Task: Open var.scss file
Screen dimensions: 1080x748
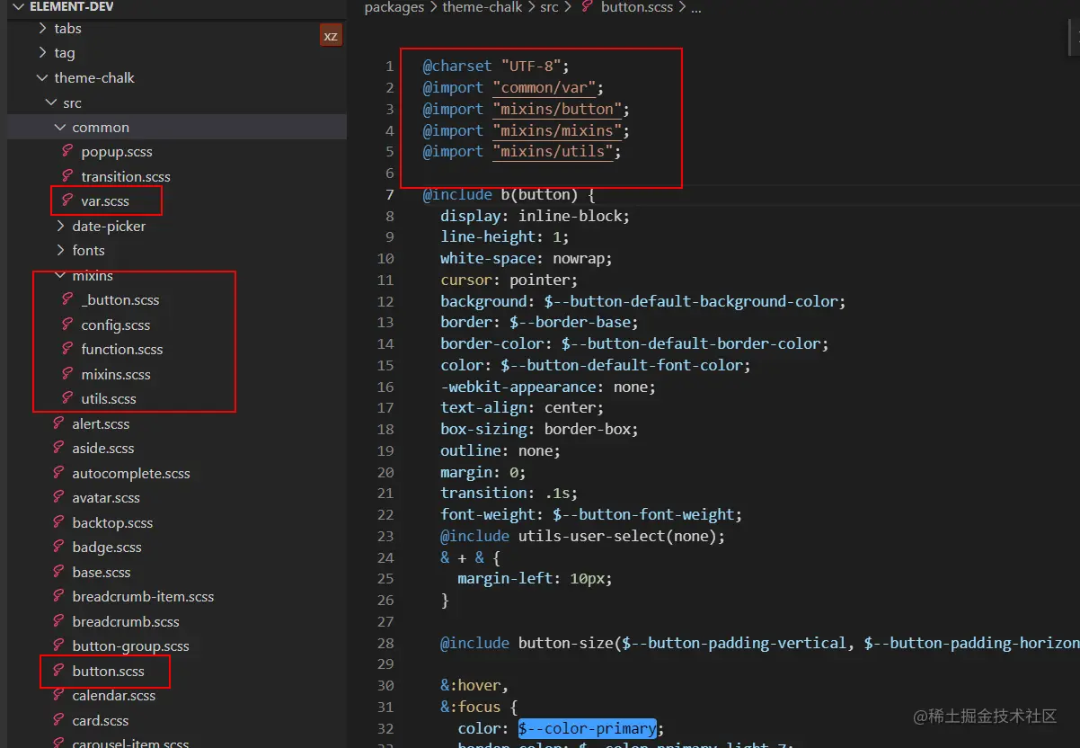Action: click(105, 201)
